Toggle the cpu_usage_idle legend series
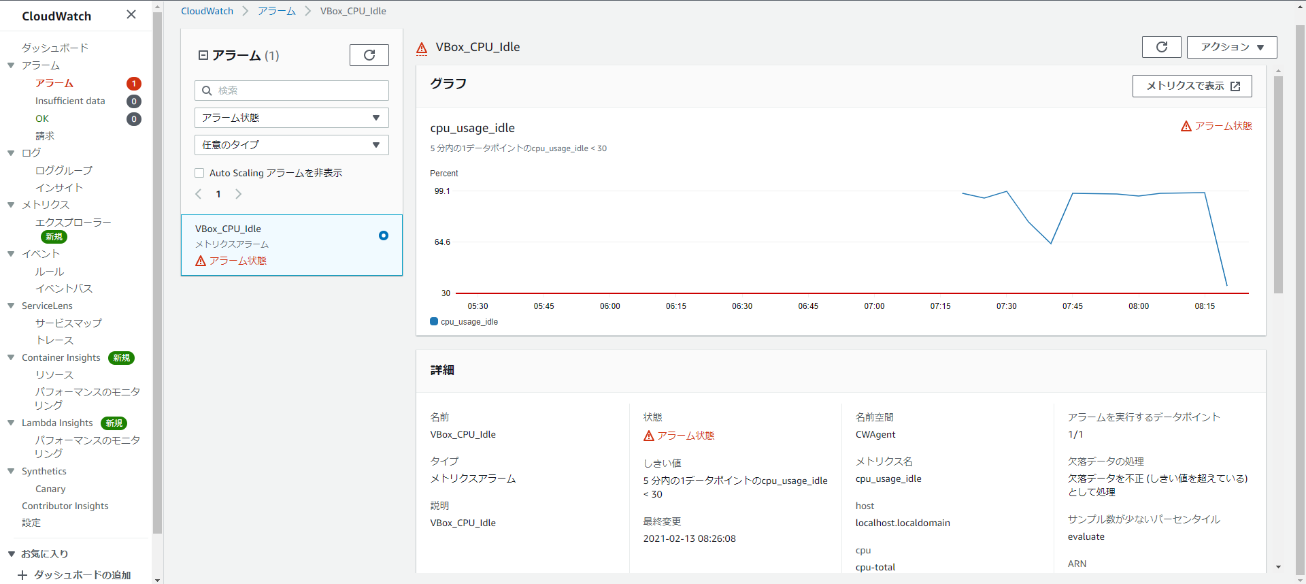The image size is (1306, 584). (434, 322)
